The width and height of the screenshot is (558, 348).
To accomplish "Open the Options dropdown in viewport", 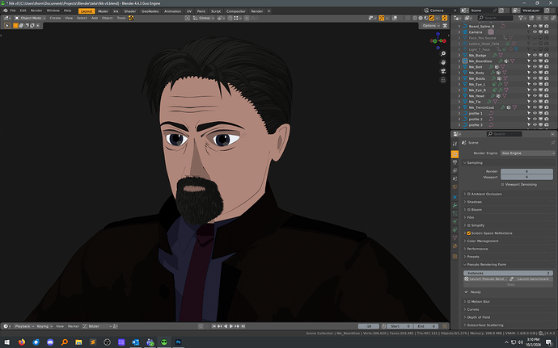I will (x=430, y=26).
